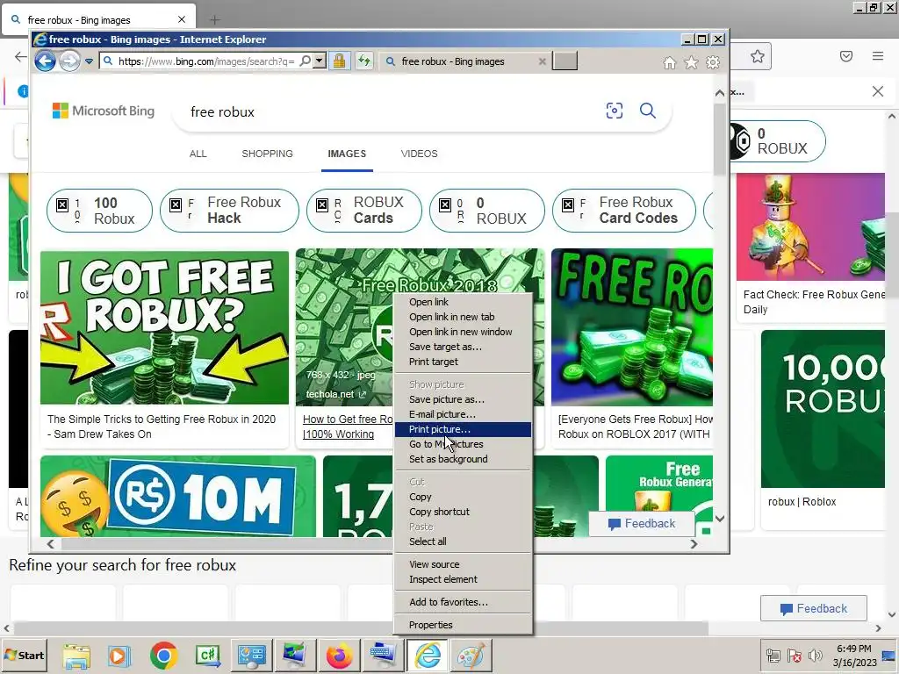
Task: Select the '0 ROBUX' chip in IE window
Action: 486,211
